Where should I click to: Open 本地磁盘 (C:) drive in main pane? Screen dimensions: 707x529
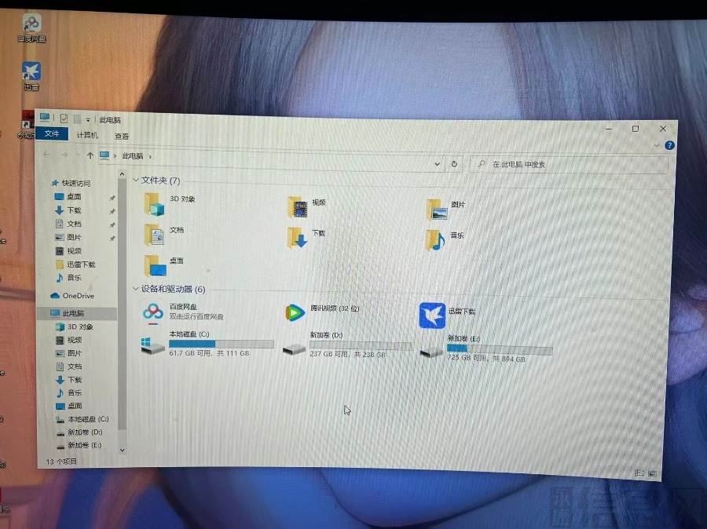click(x=153, y=345)
